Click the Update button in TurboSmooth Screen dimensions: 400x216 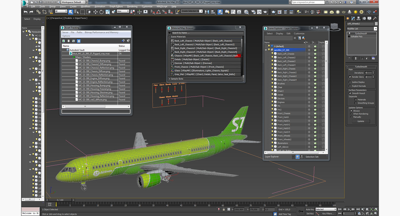pos(361,121)
